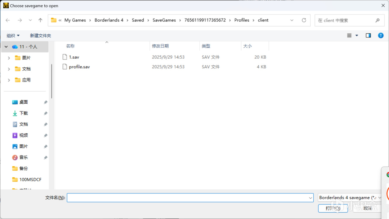
Task: Click the OneDrive cloud icon for 11 - 个人
Action: [15, 47]
